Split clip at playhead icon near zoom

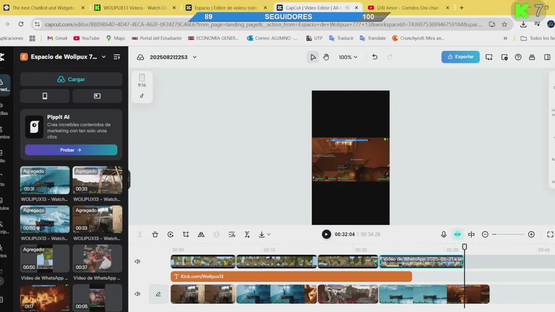471,234
